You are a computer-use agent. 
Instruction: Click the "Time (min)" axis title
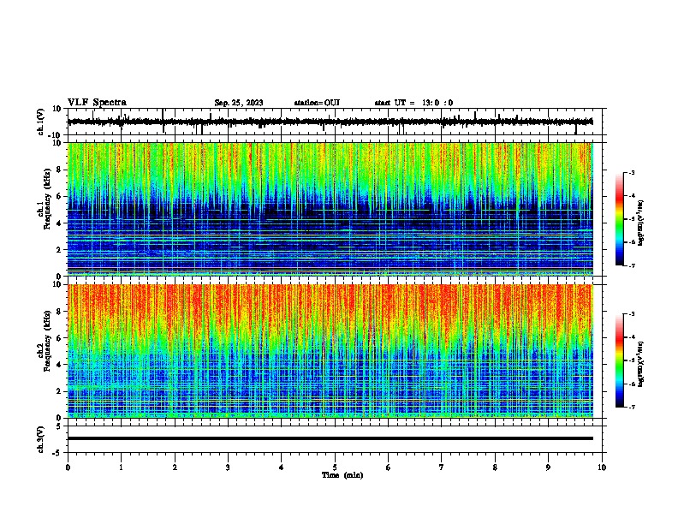[x=342, y=475]
